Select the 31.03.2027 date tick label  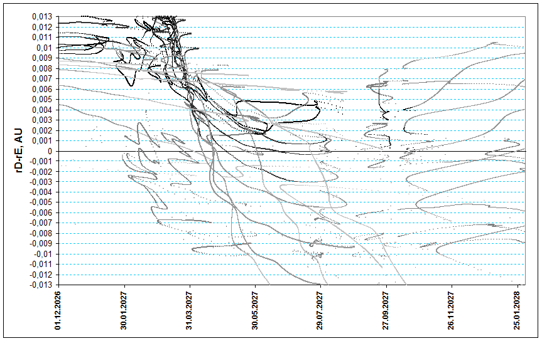pos(190,311)
